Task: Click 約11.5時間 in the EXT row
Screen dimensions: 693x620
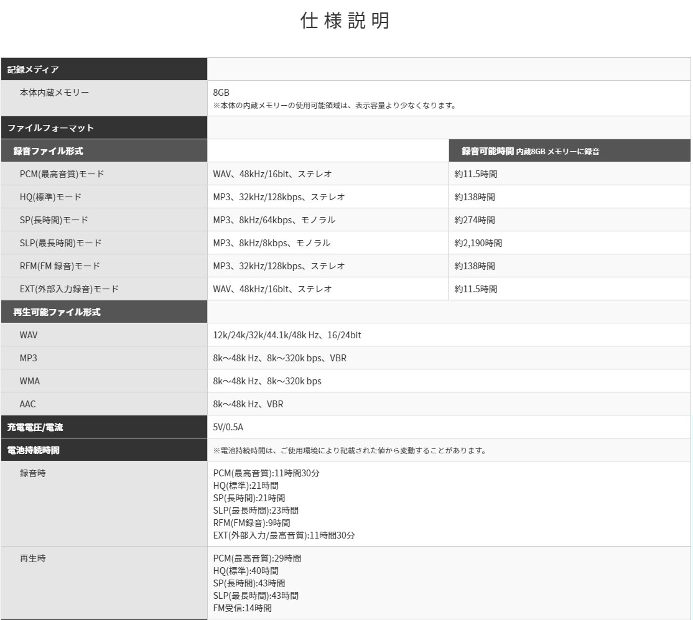Action: 476,289
